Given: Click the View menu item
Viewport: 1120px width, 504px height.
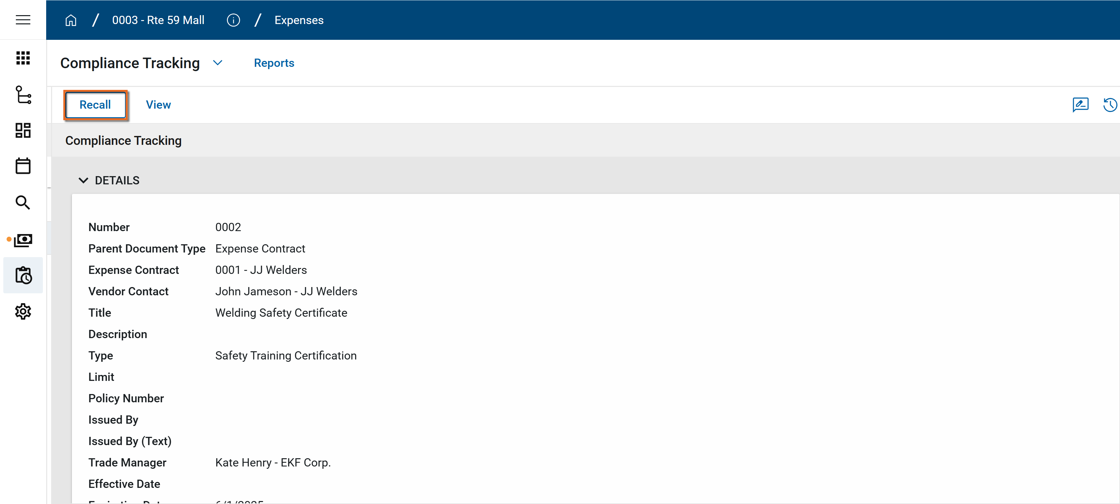Looking at the screenshot, I should click(158, 105).
